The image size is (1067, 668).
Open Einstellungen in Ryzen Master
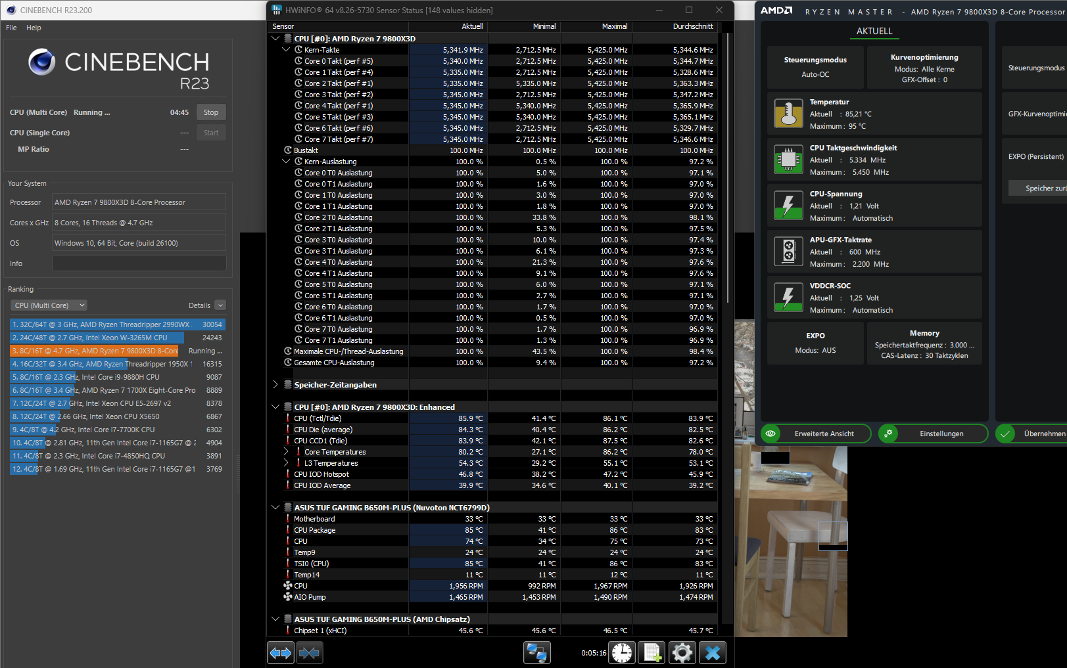pyautogui.click(x=933, y=434)
